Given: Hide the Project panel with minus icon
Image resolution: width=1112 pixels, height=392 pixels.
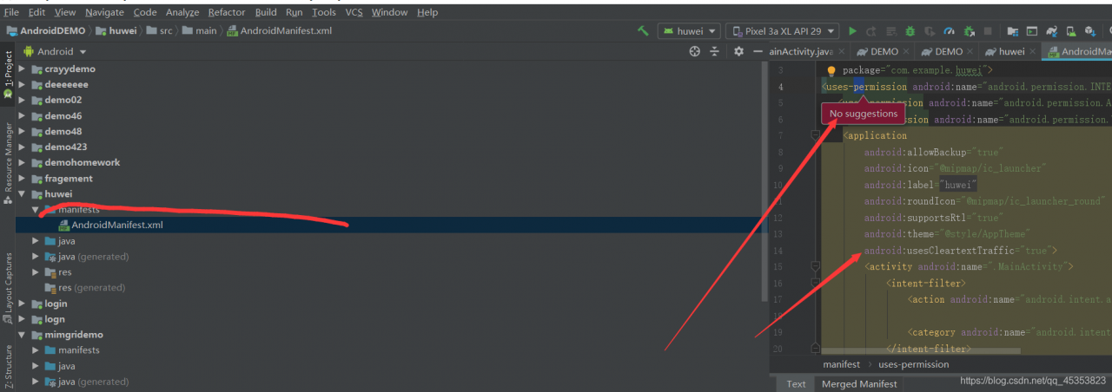Looking at the screenshot, I should coord(758,51).
